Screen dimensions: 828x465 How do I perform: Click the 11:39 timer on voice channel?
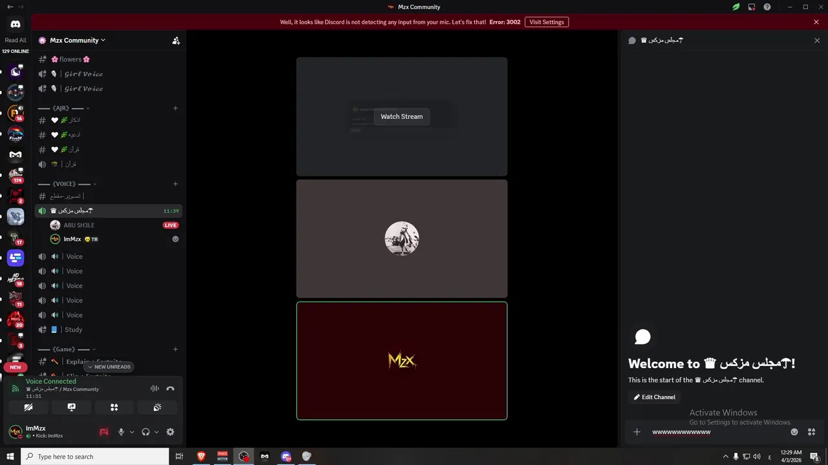click(171, 211)
